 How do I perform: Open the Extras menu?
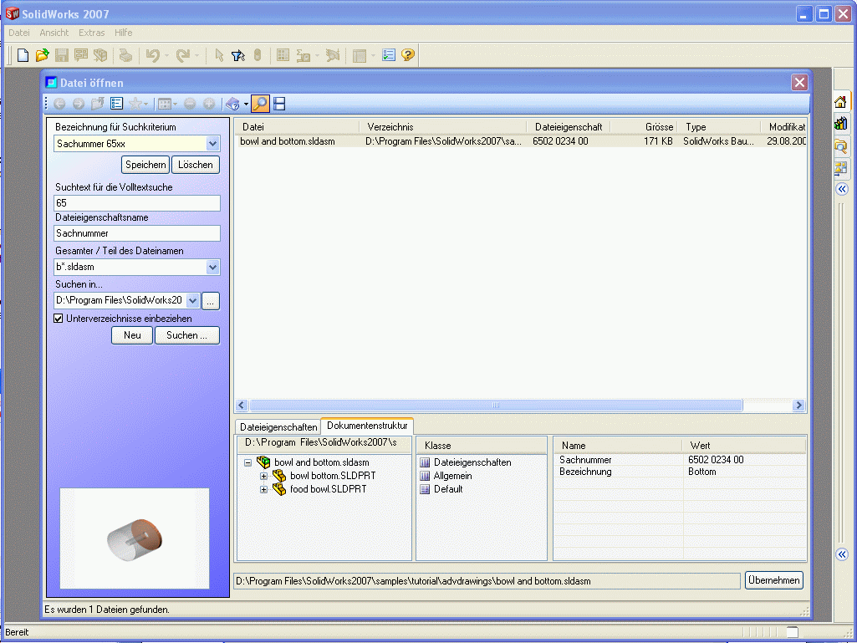pos(91,33)
